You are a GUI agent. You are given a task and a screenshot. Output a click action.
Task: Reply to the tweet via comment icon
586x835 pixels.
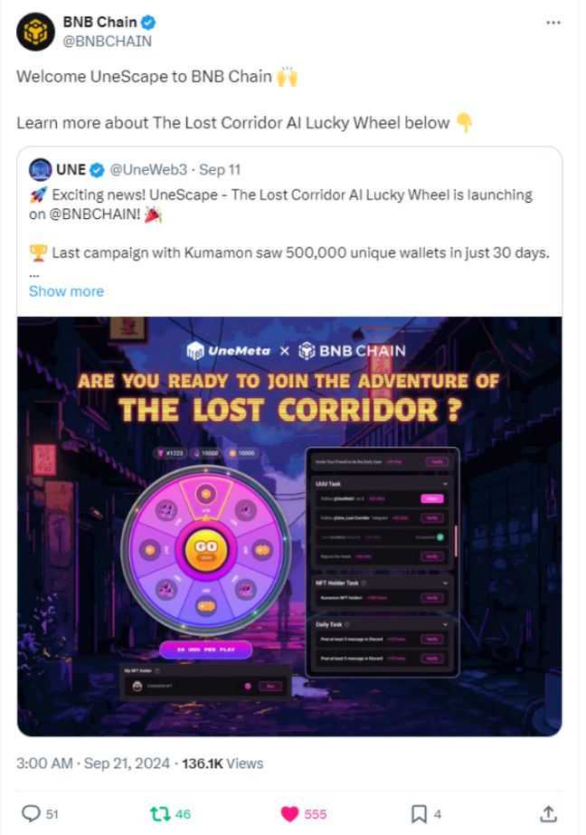32,814
